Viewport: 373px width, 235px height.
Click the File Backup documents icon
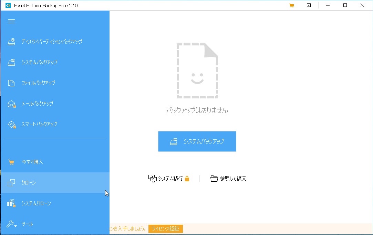[x=11, y=83]
